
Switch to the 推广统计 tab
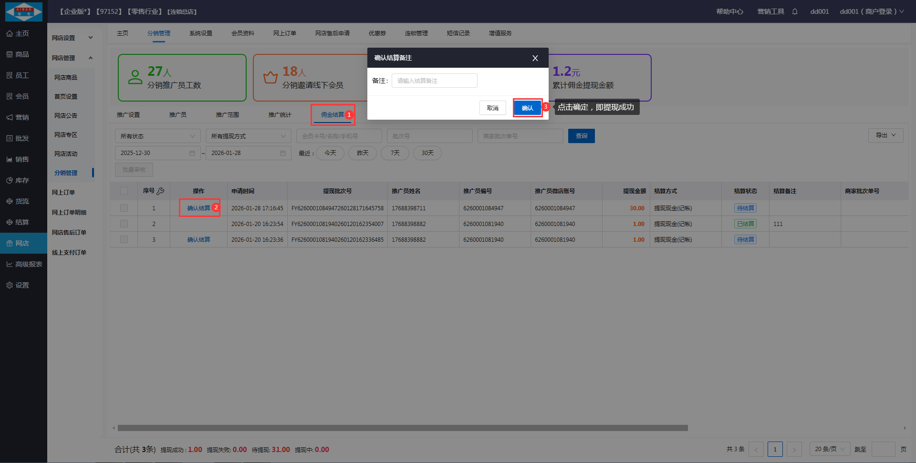280,115
